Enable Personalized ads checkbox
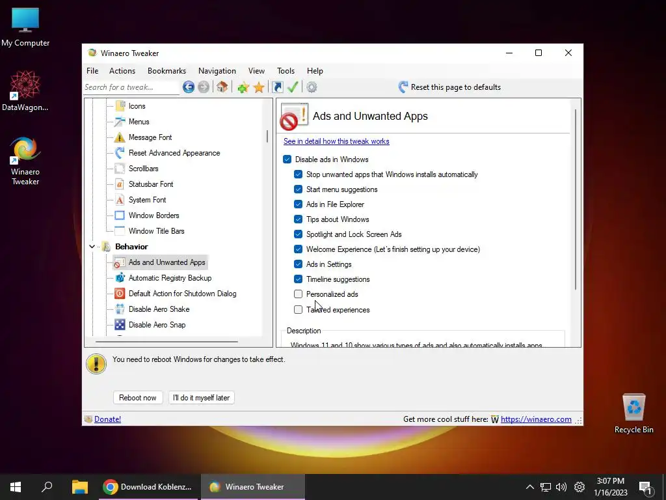This screenshot has height=500, width=666. coord(298,294)
